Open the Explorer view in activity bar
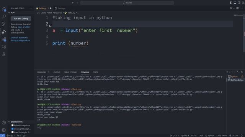 tap(4, 9)
